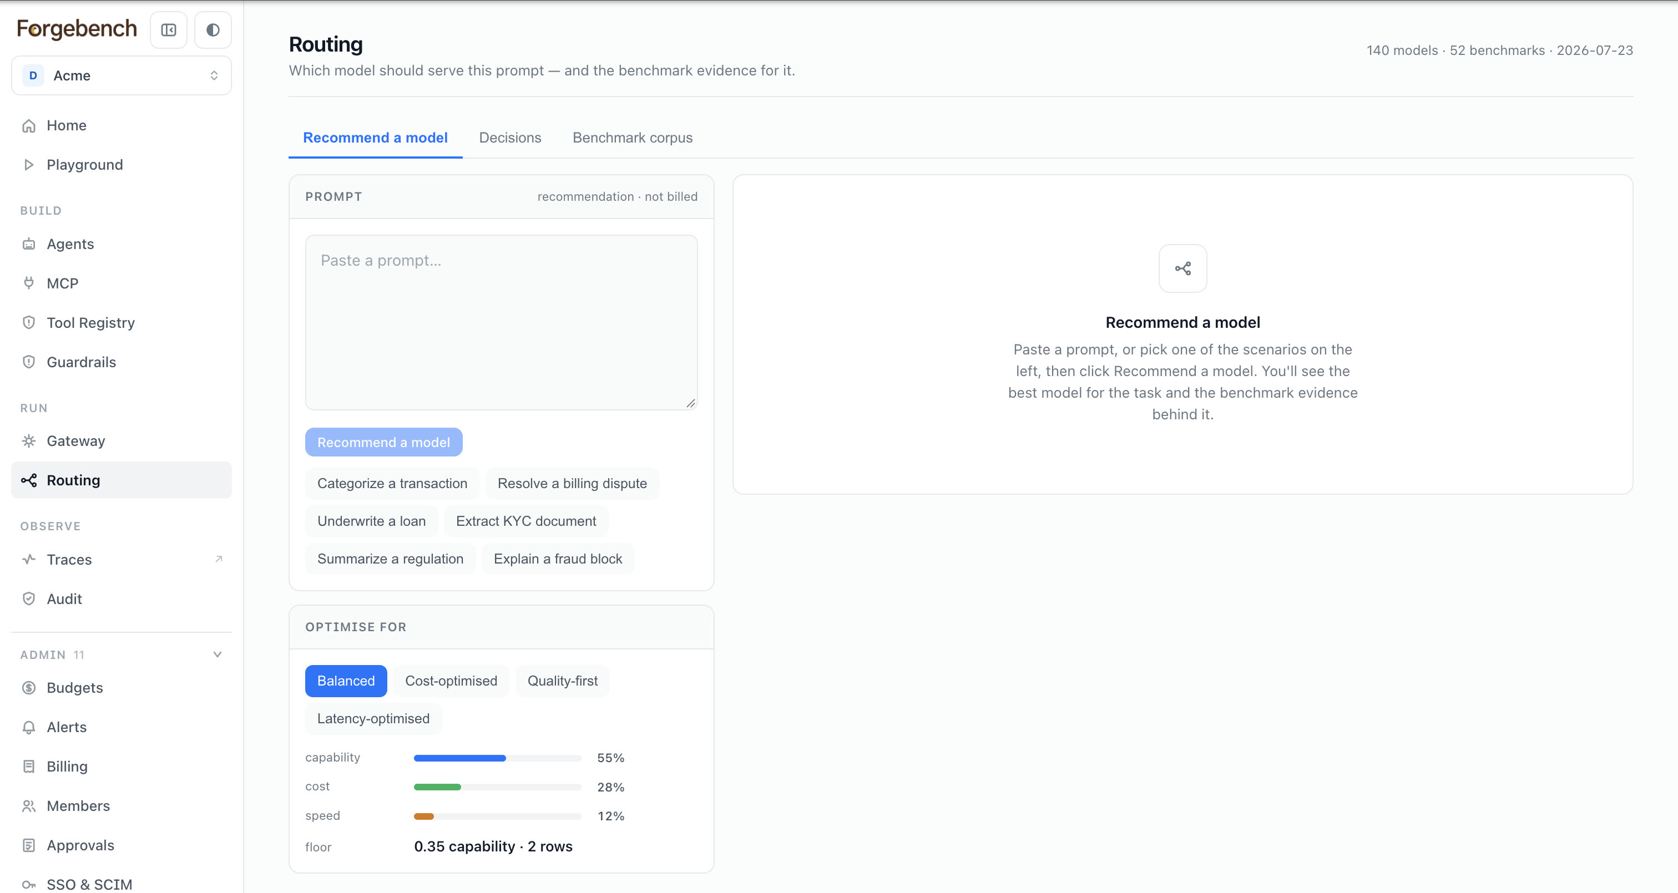Click the Traces external-link arrow

pos(219,559)
